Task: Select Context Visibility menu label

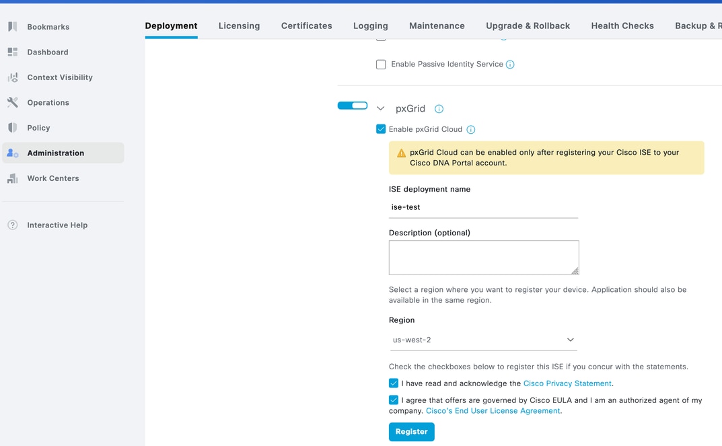Action: (60, 77)
